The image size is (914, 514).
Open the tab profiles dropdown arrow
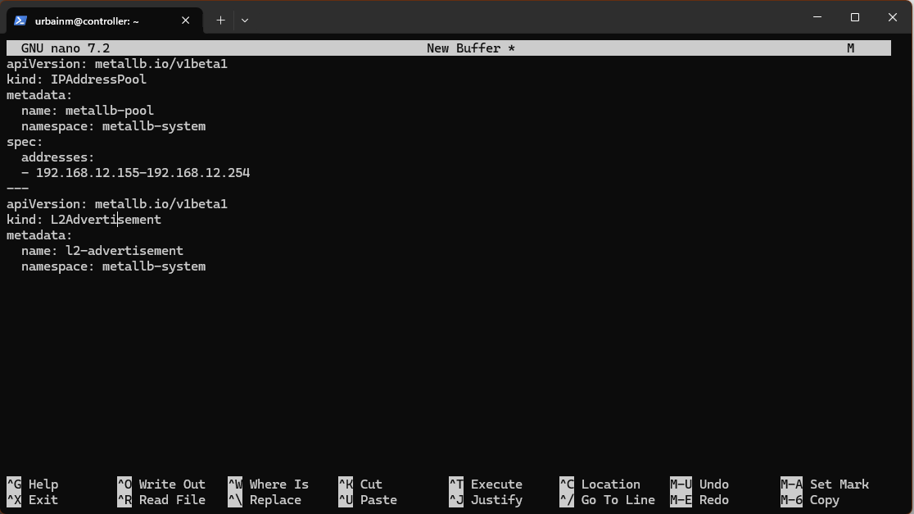coord(245,20)
